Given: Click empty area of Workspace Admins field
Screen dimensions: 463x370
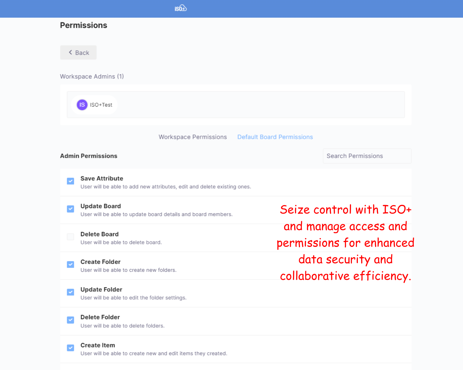Looking at the screenshot, I should click(x=252, y=105).
